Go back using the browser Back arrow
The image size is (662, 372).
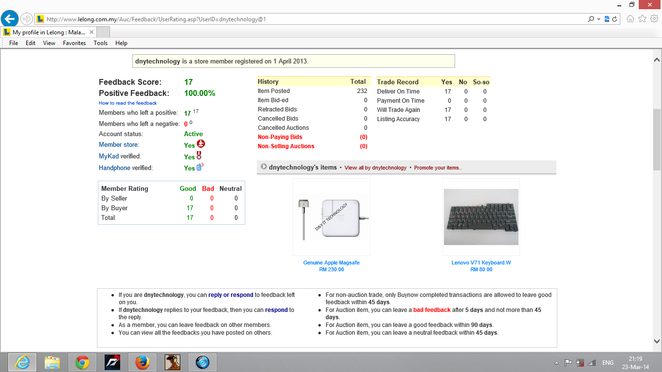(10, 19)
